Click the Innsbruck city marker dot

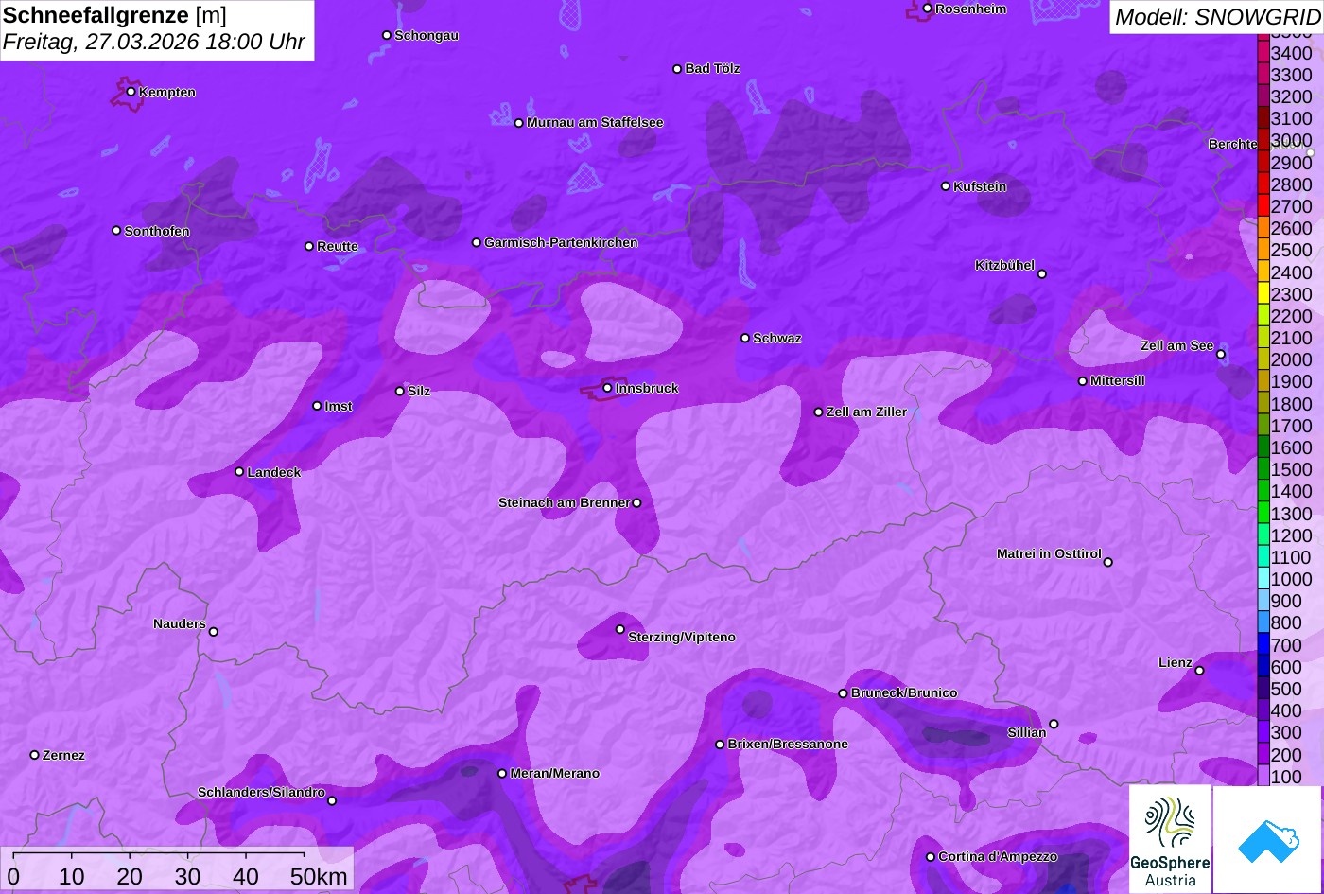pos(607,388)
